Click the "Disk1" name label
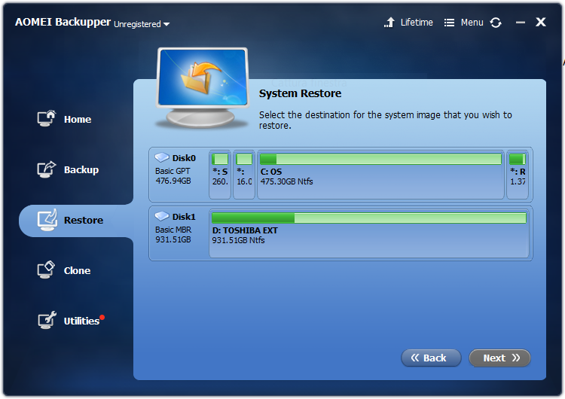The width and height of the screenshot is (565, 399). pyautogui.click(x=184, y=217)
